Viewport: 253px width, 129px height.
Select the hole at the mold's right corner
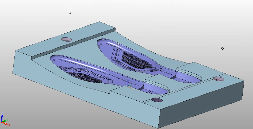[219, 79]
